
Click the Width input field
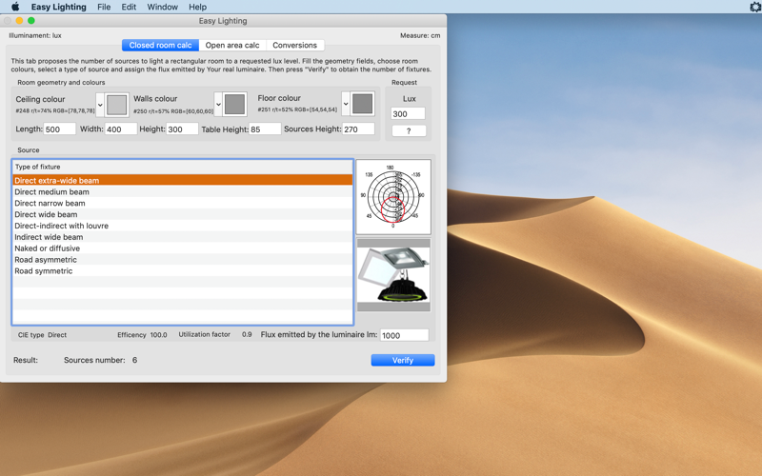click(x=121, y=129)
